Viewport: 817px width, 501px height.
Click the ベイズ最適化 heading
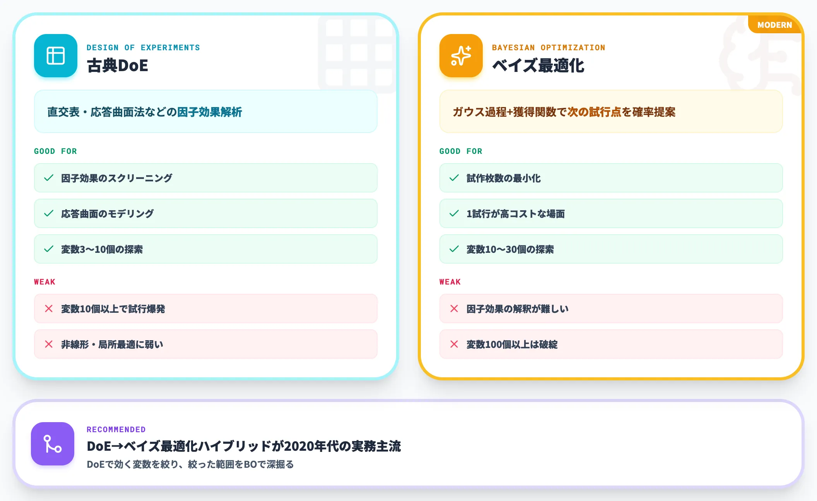(x=538, y=65)
